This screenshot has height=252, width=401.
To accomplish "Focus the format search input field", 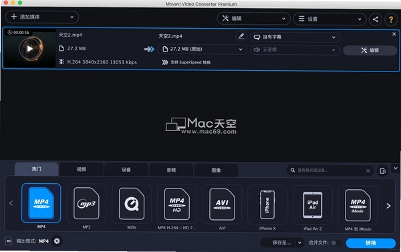I will (330, 170).
